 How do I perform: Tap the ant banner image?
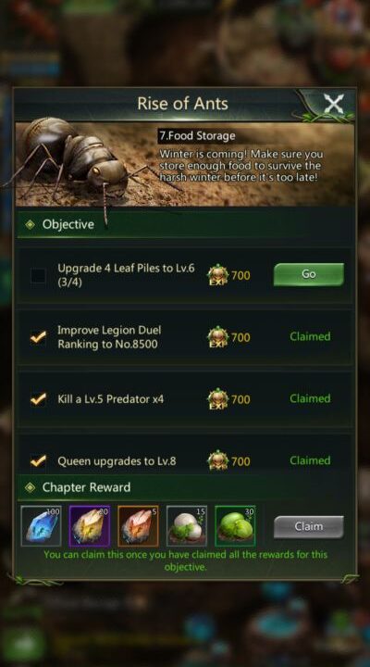(185, 165)
